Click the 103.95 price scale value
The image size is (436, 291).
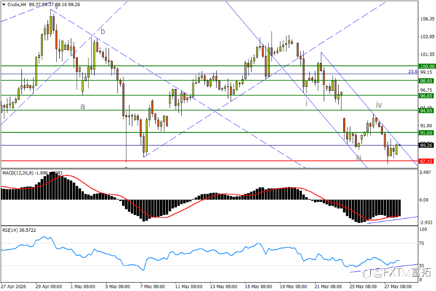pos(427,36)
